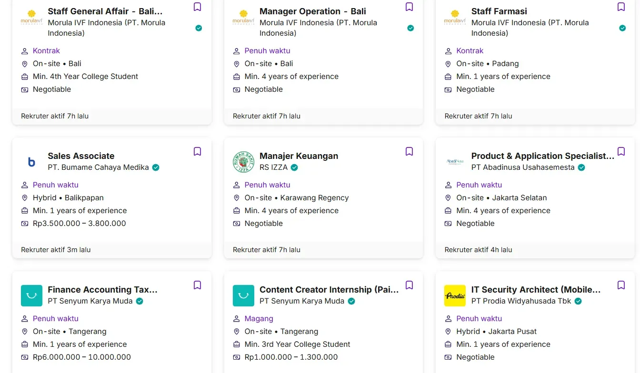Save the Finance Accounting Tax job
The height and width of the screenshot is (373, 640).
(197, 285)
